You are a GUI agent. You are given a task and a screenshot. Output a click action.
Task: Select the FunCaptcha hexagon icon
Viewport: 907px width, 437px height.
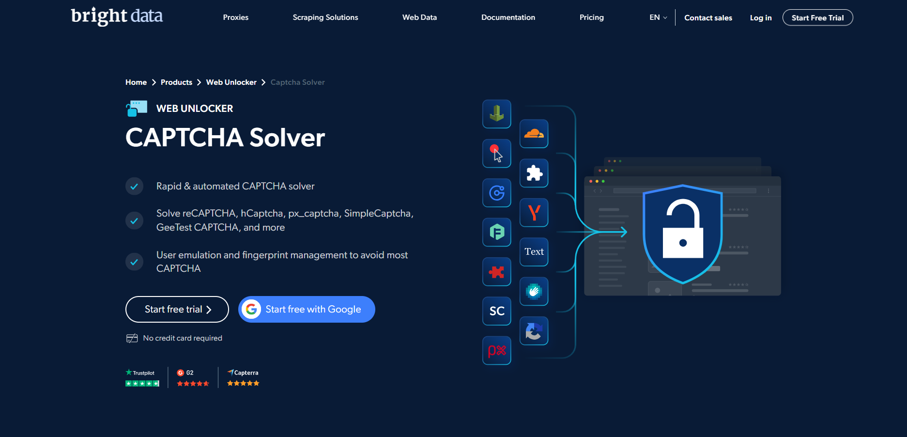tap(497, 233)
